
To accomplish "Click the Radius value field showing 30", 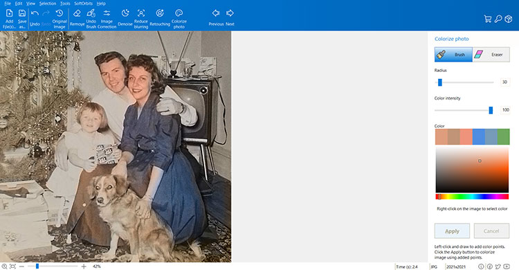I will [x=504, y=82].
